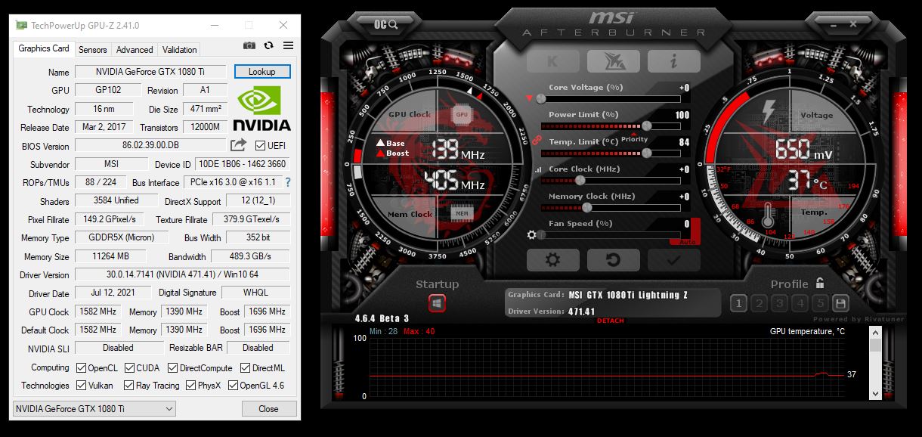Select profile slot 2
922x437 pixels.
(759, 303)
